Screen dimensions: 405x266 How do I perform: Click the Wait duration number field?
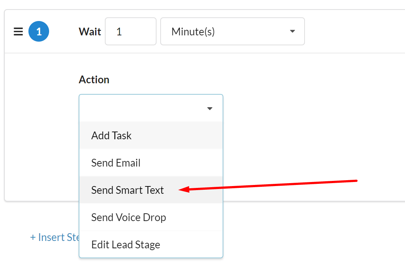(x=130, y=32)
